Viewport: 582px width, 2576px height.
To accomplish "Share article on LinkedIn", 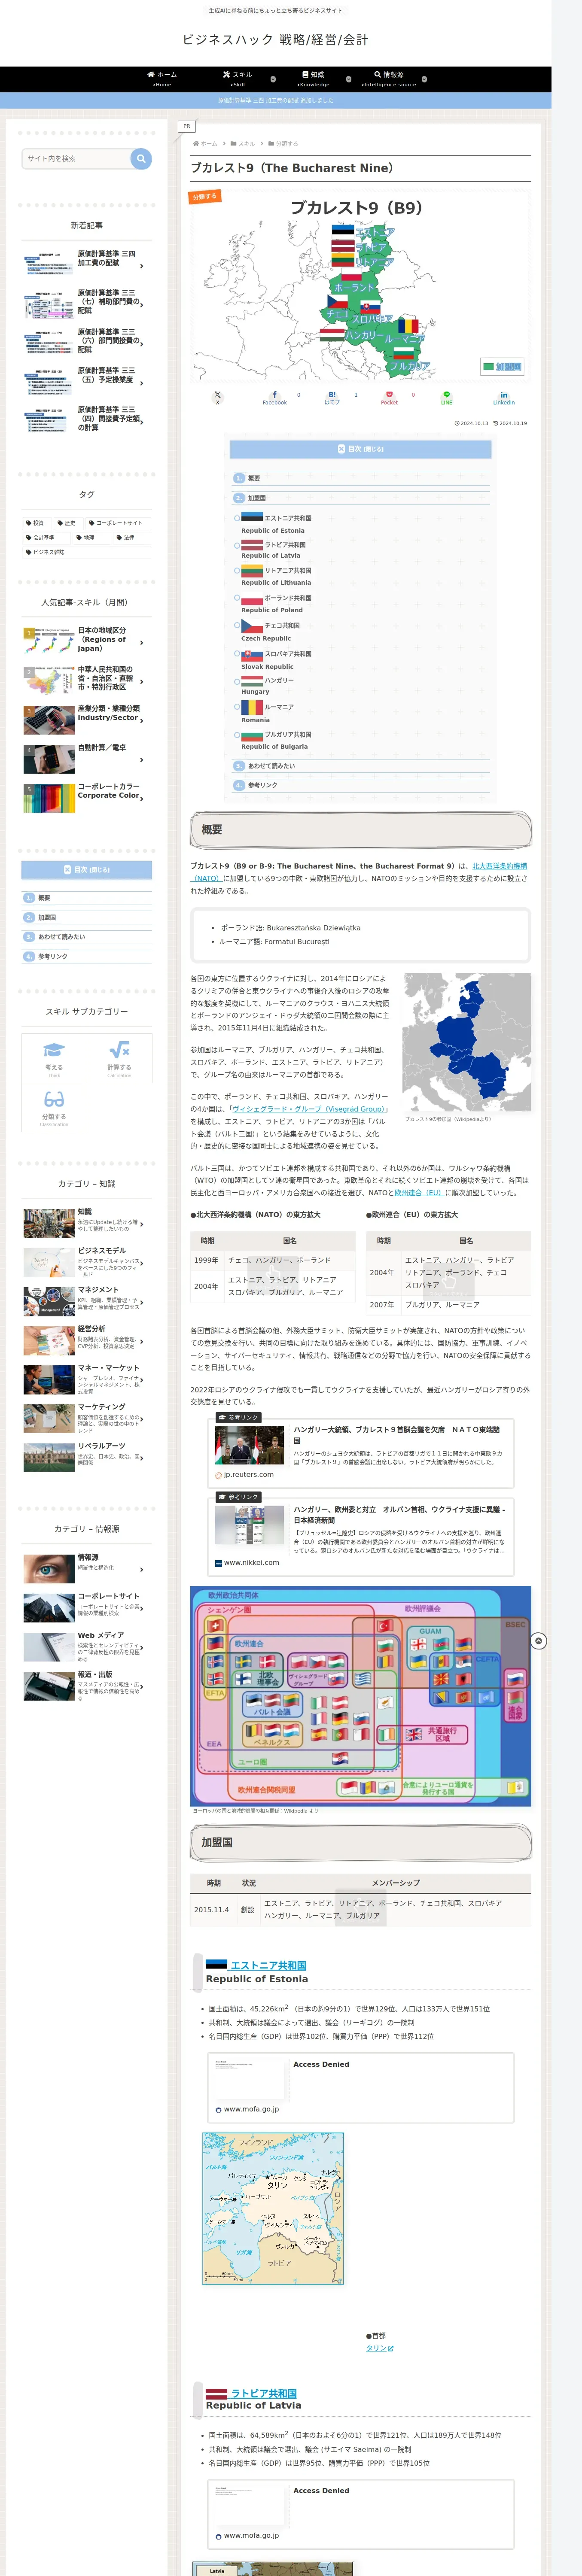I will [x=504, y=397].
